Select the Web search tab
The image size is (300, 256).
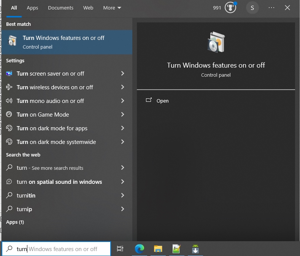tap(88, 8)
